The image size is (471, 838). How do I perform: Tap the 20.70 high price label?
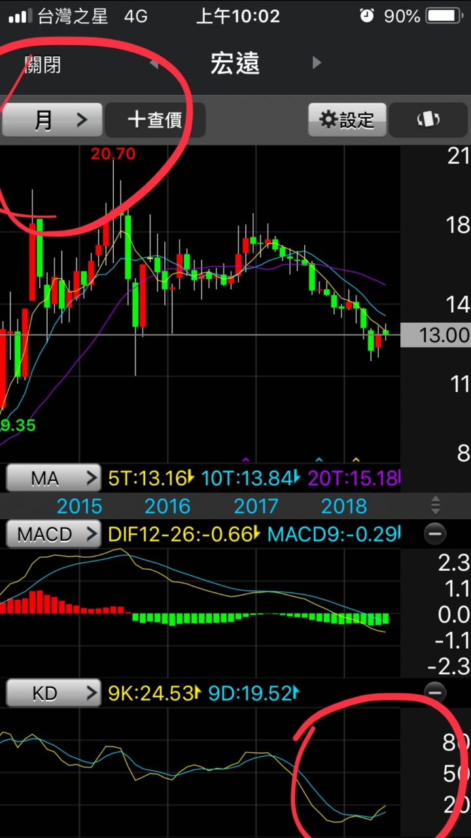pyautogui.click(x=113, y=154)
